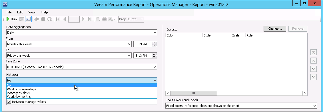The width and height of the screenshot is (323, 112).
Task: Click the Back arrow toolbar icon
Action: pyautogui.click(x=37, y=19)
